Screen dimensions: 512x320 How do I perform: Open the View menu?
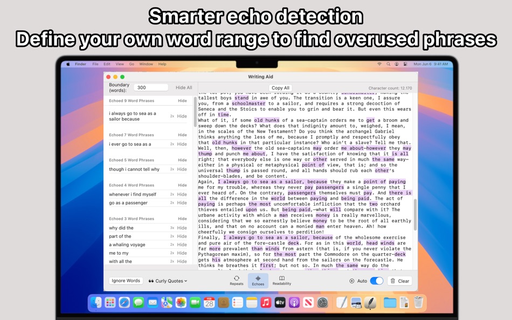pos(120,64)
